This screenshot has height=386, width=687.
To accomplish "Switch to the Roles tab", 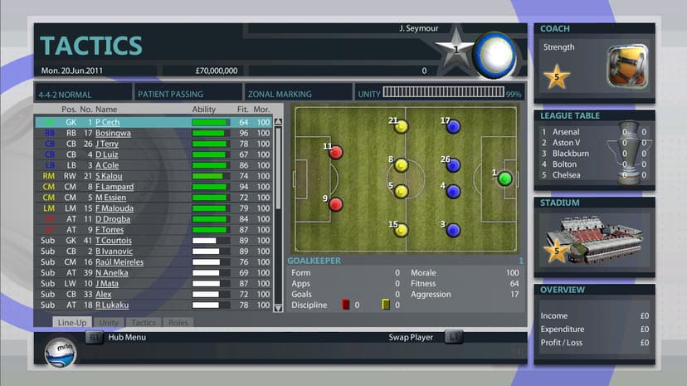I will 178,322.
